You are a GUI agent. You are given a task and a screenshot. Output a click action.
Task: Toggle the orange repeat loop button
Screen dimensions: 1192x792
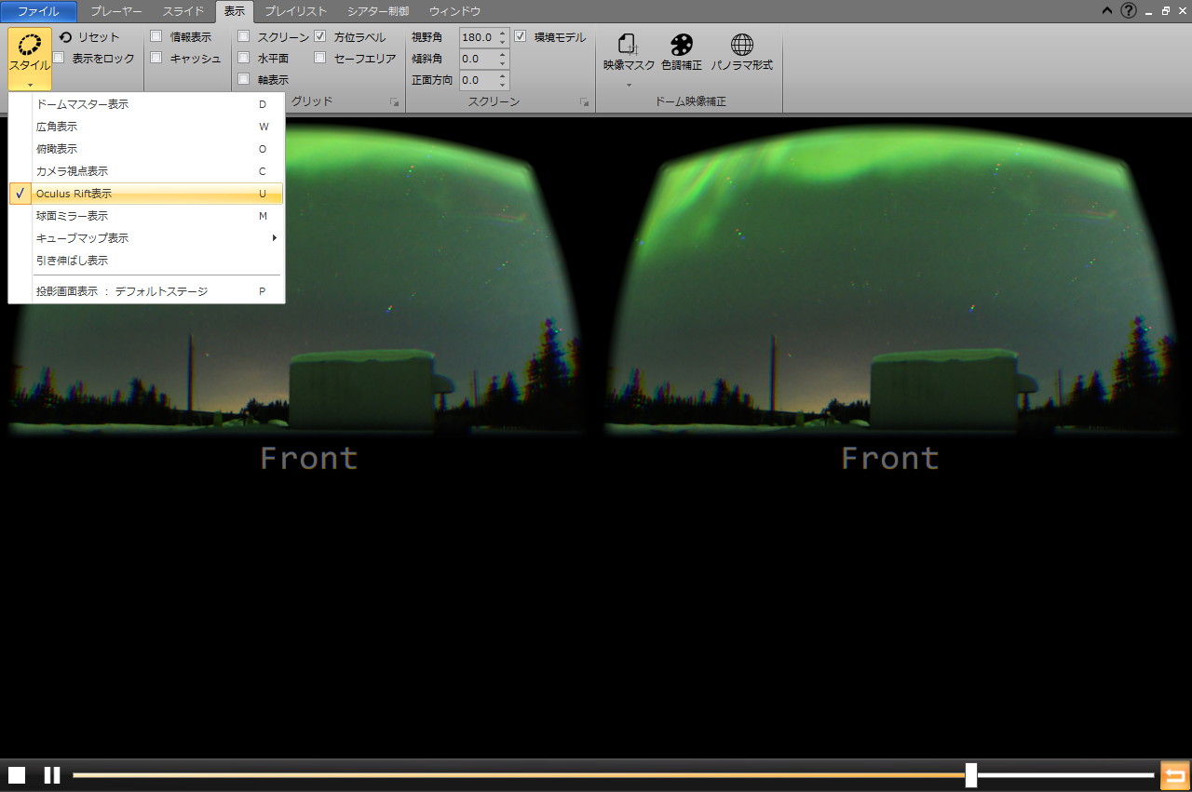1174,775
